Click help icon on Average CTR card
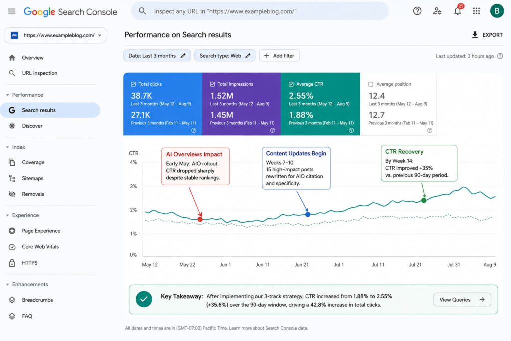Screen dimensions: 511x341 351,130
